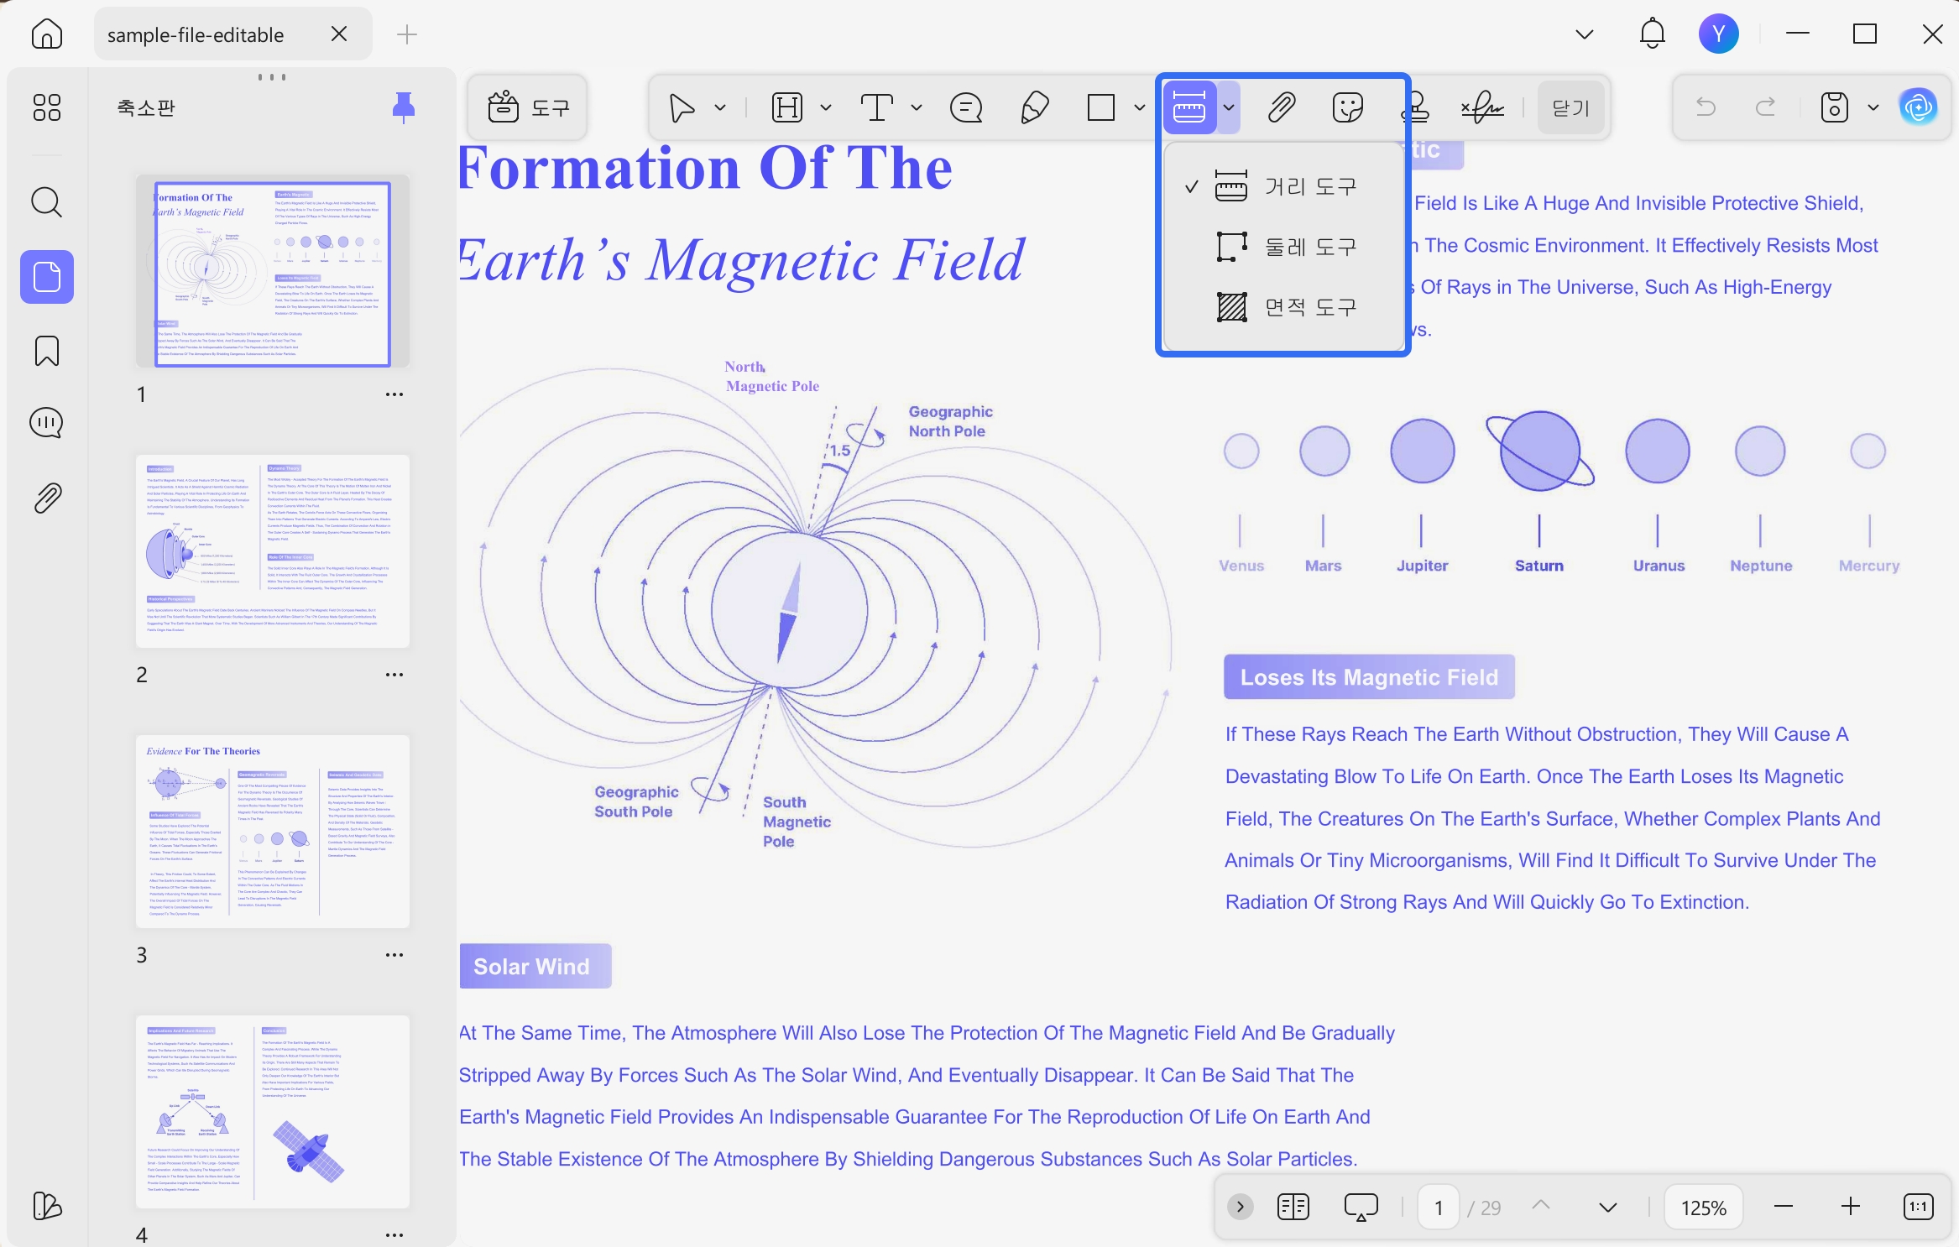Image resolution: width=1959 pixels, height=1247 pixels.
Task: Select page 2 thumbnail
Action: 273,551
